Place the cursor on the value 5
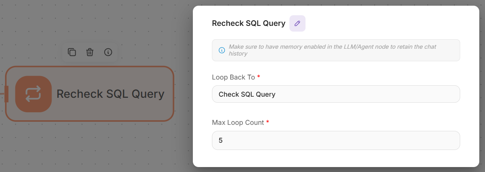Screen dimensions: 485x172 click(221, 140)
